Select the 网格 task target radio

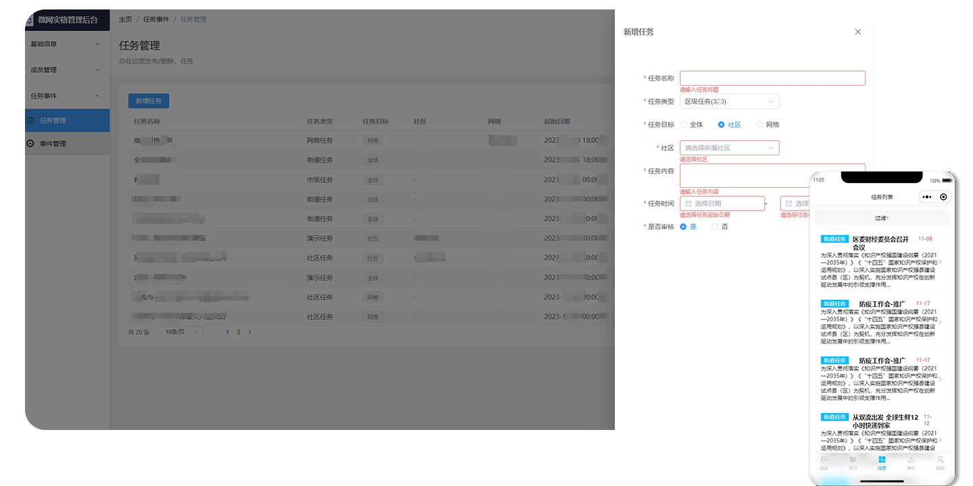point(759,125)
